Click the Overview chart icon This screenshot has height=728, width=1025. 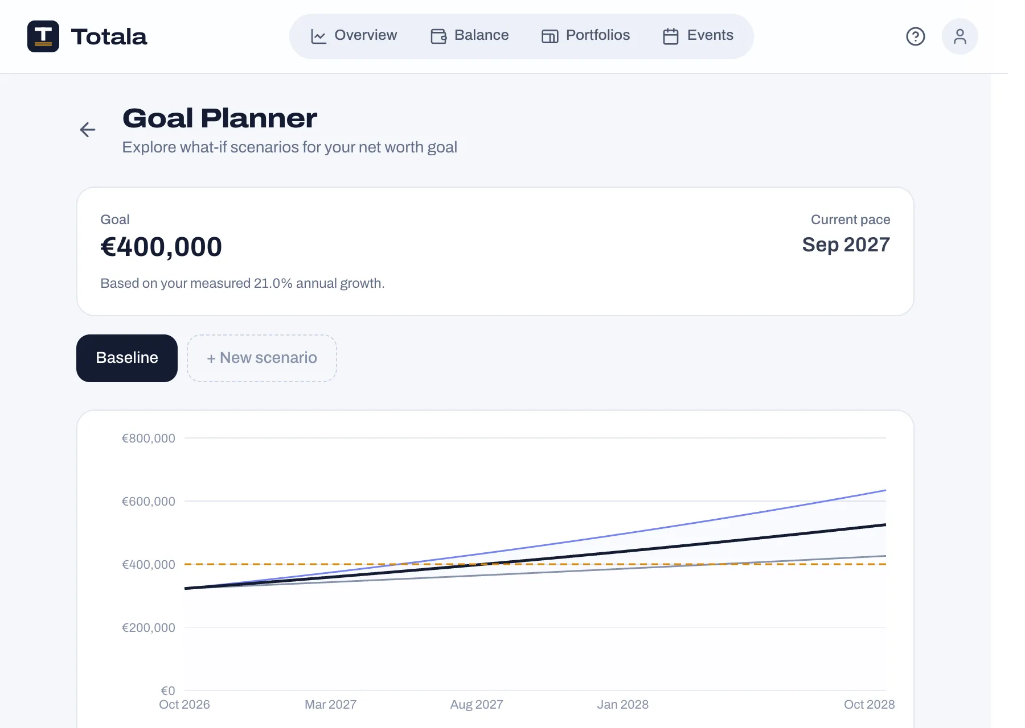[318, 36]
